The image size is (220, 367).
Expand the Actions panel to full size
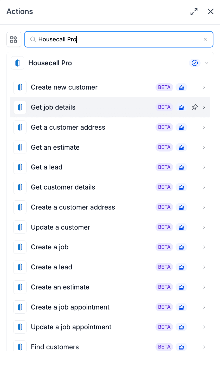pyautogui.click(x=194, y=12)
